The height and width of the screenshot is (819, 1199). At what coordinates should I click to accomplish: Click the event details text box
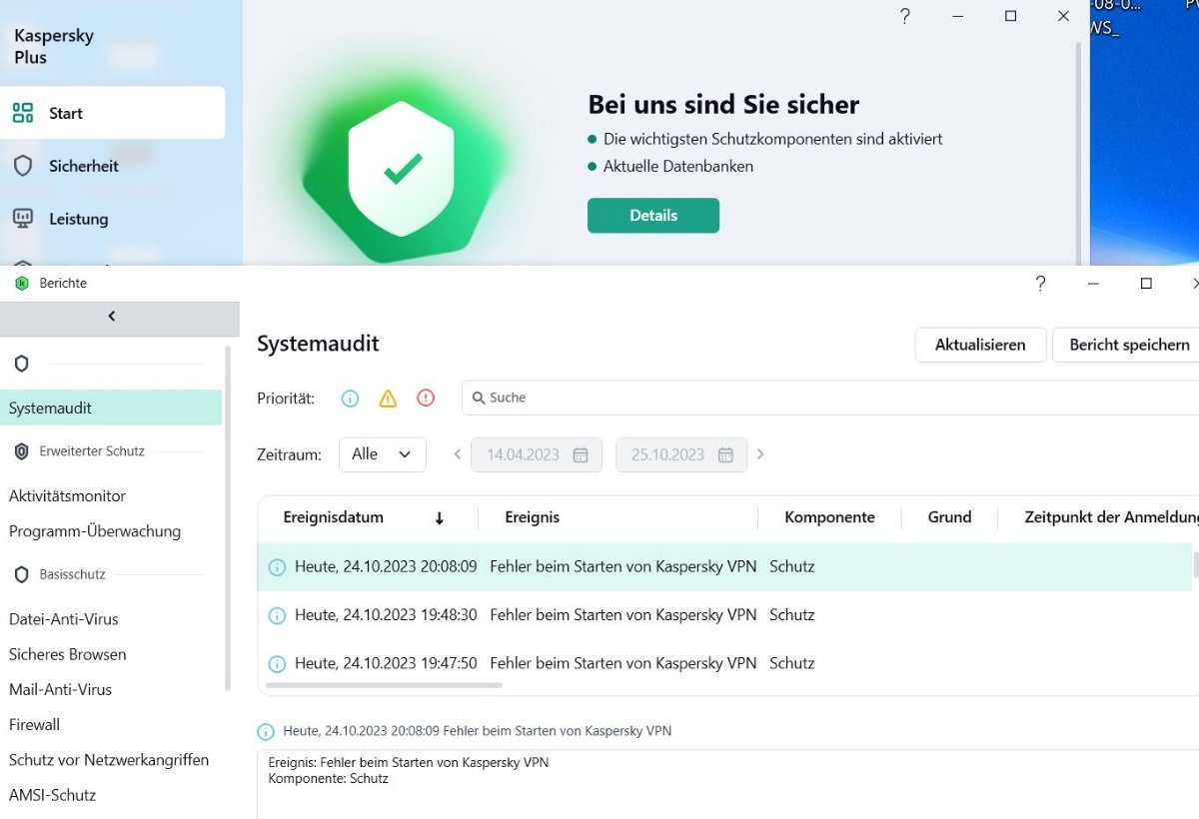[x=727, y=784]
